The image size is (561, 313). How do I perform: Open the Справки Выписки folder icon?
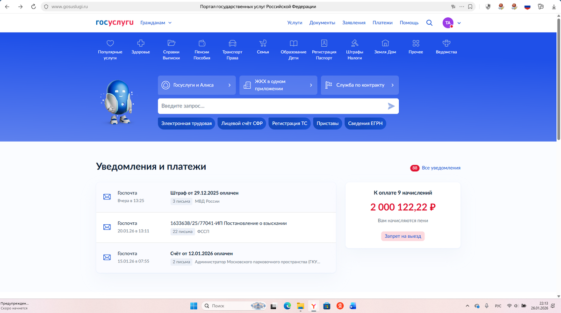tap(171, 43)
